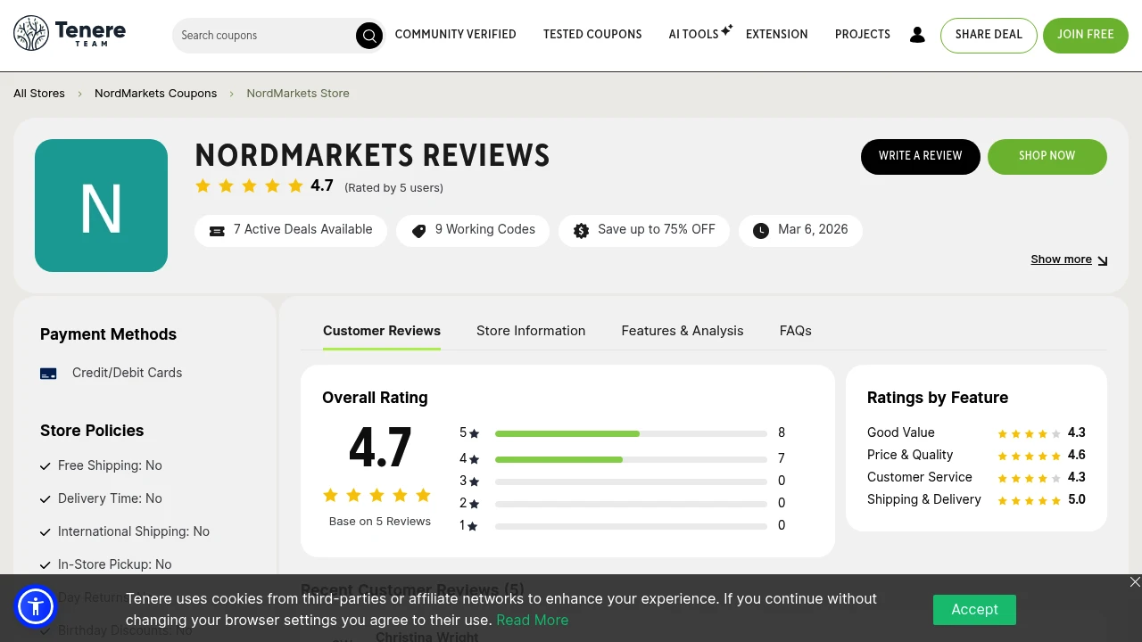Open the accessibility widget icon
This screenshot has height=642, width=1142.
click(36, 607)
